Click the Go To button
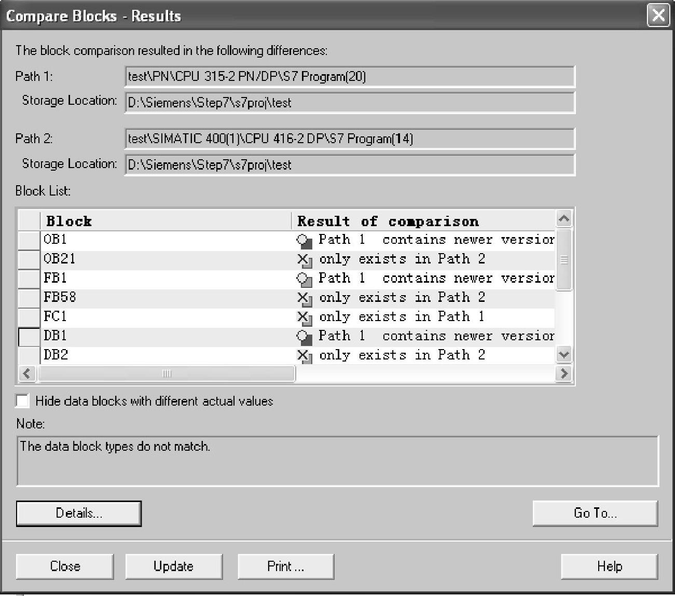Viewport: 675px width, 596px height. (x=595, y=514)
